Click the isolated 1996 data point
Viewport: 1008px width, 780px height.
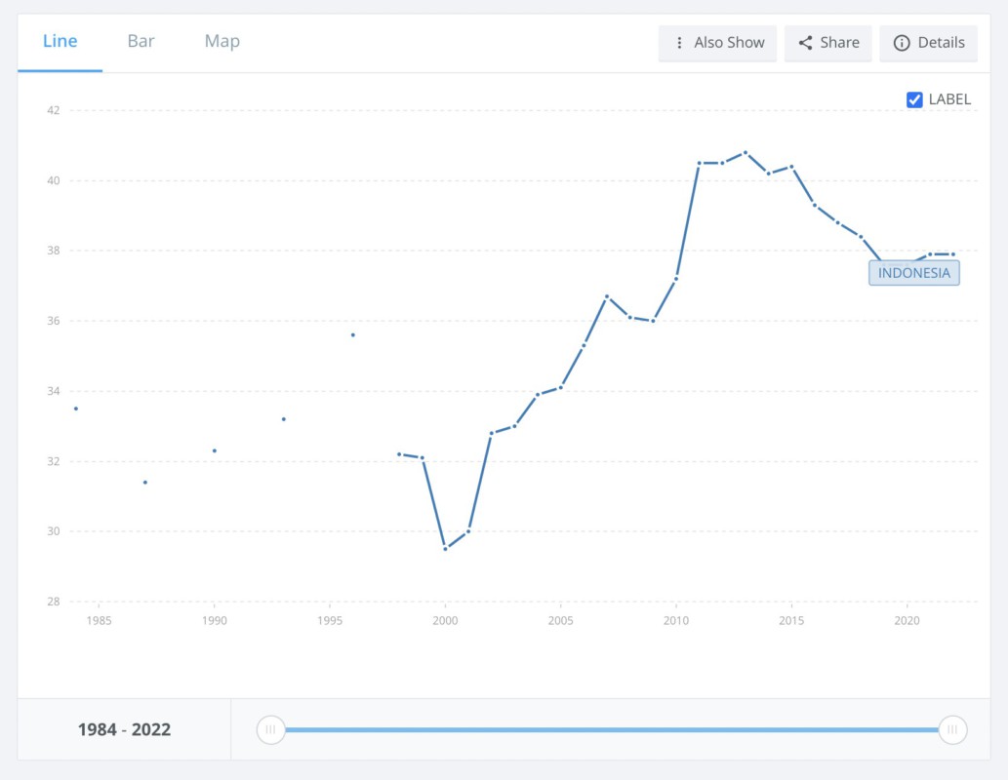353,334
